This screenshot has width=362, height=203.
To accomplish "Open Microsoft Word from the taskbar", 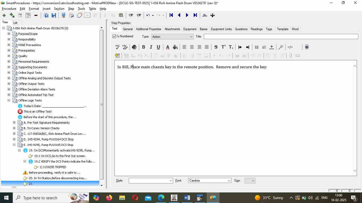I will 187,198.
